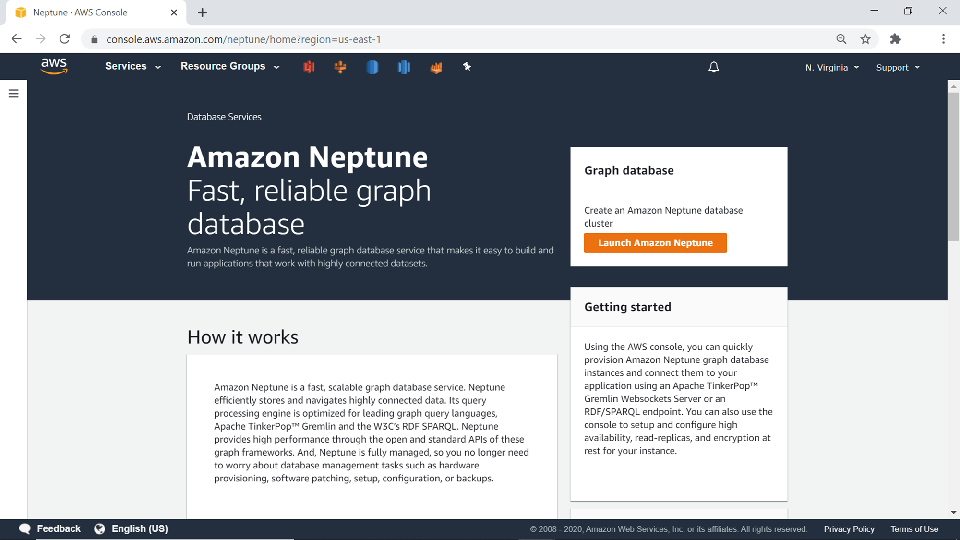This screenshot has width=960, height=540.
Task: Click Launch Amazon Neptune button
Action: [655, 242]
